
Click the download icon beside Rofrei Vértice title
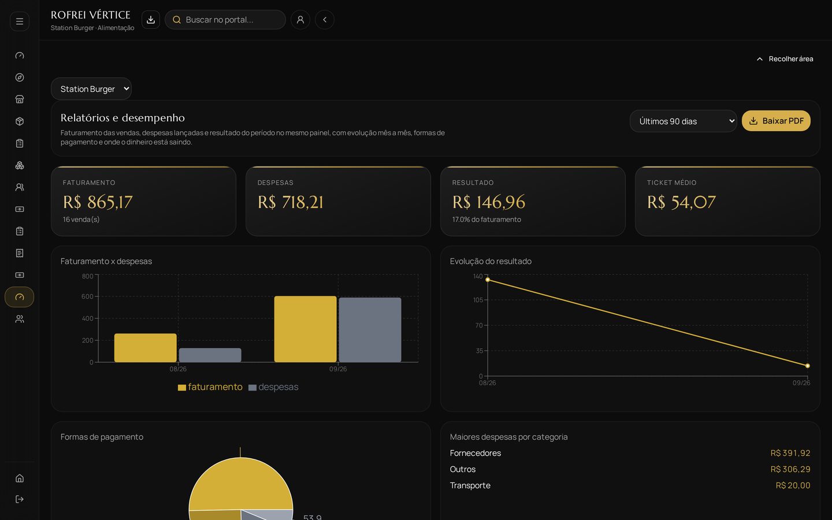coord(151,20)
